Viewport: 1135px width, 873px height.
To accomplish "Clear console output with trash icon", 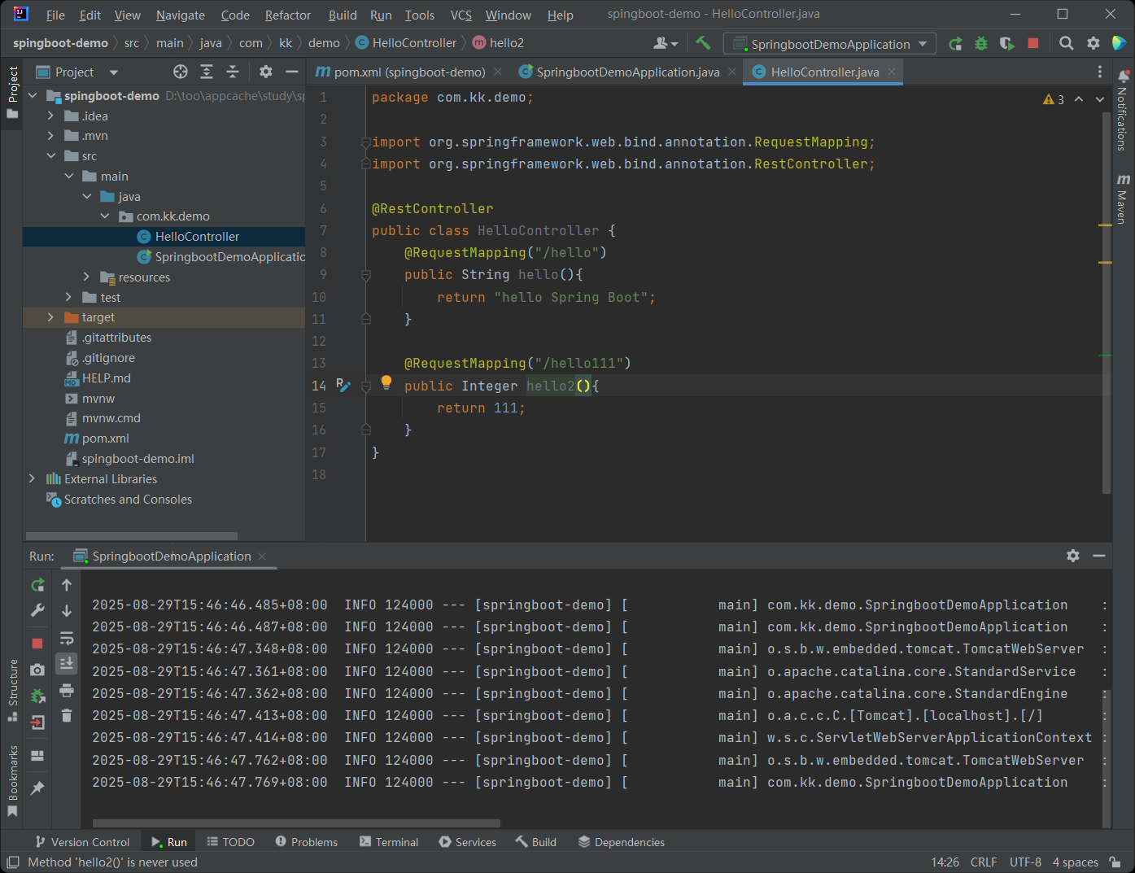I will [x=67, y=715].
